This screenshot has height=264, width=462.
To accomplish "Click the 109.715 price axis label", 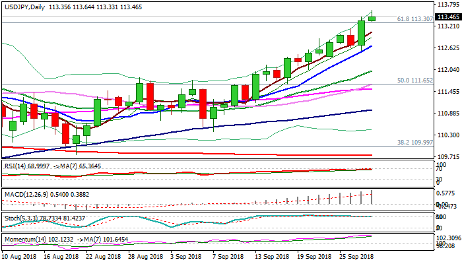I will pos(448,156).
